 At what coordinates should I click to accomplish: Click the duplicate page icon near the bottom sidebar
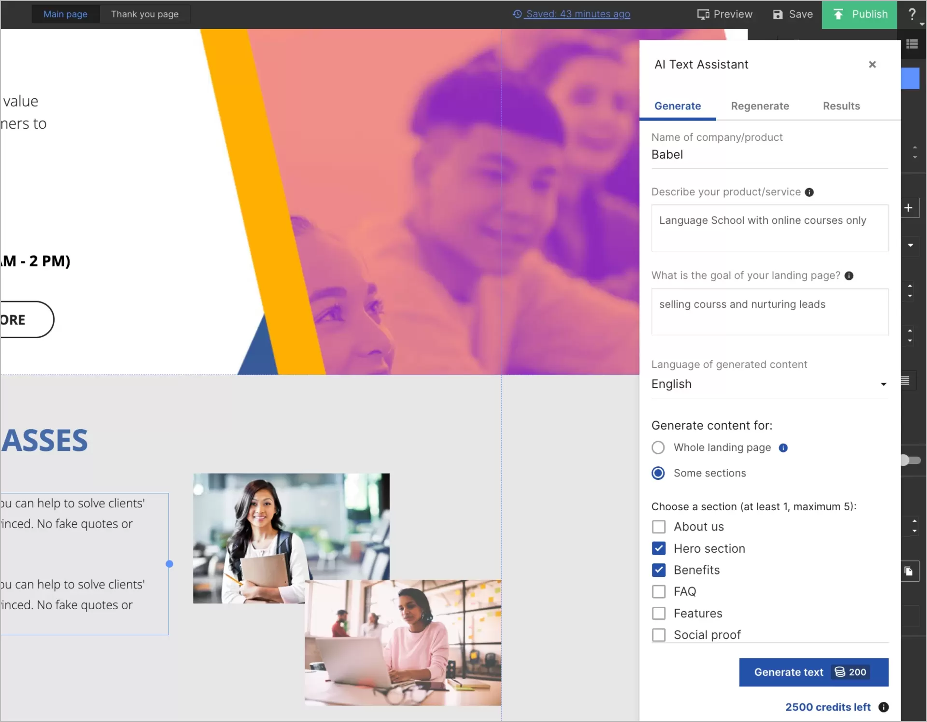click(x=908, y=571)
